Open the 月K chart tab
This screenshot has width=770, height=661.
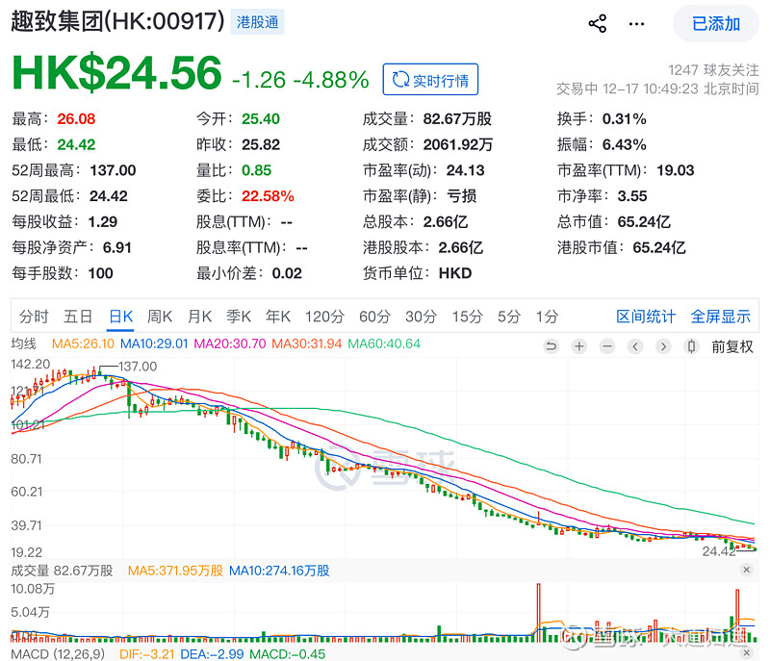tap(199, 317)
